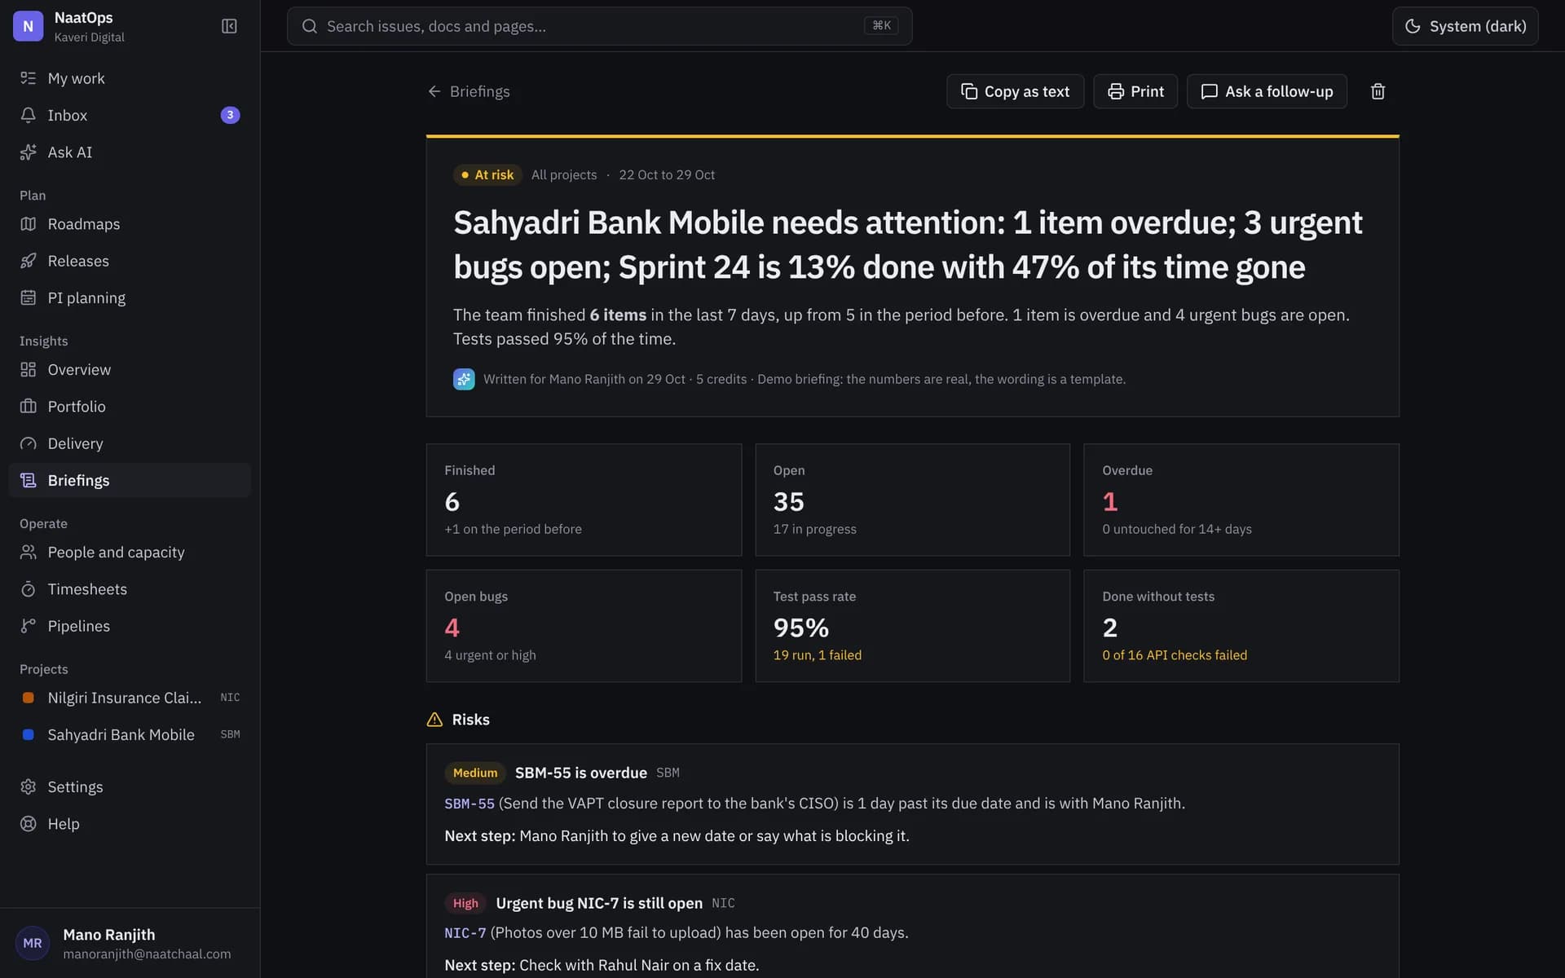Click the Medium severity badge

click(475, 773)
